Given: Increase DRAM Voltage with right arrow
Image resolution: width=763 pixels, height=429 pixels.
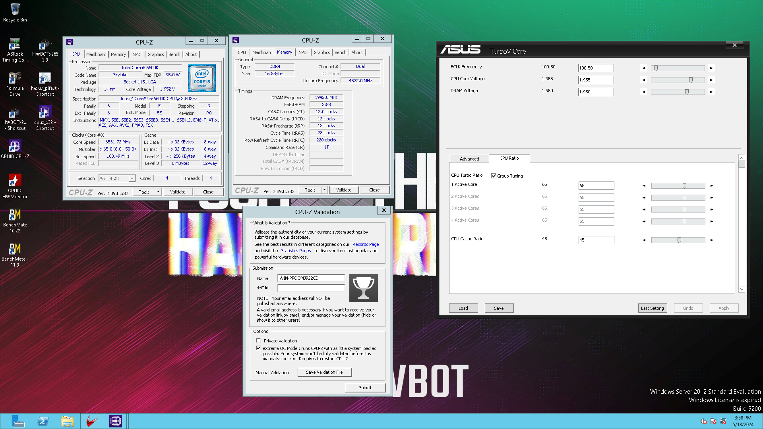Looking at the screenshot, I should 711,92.
